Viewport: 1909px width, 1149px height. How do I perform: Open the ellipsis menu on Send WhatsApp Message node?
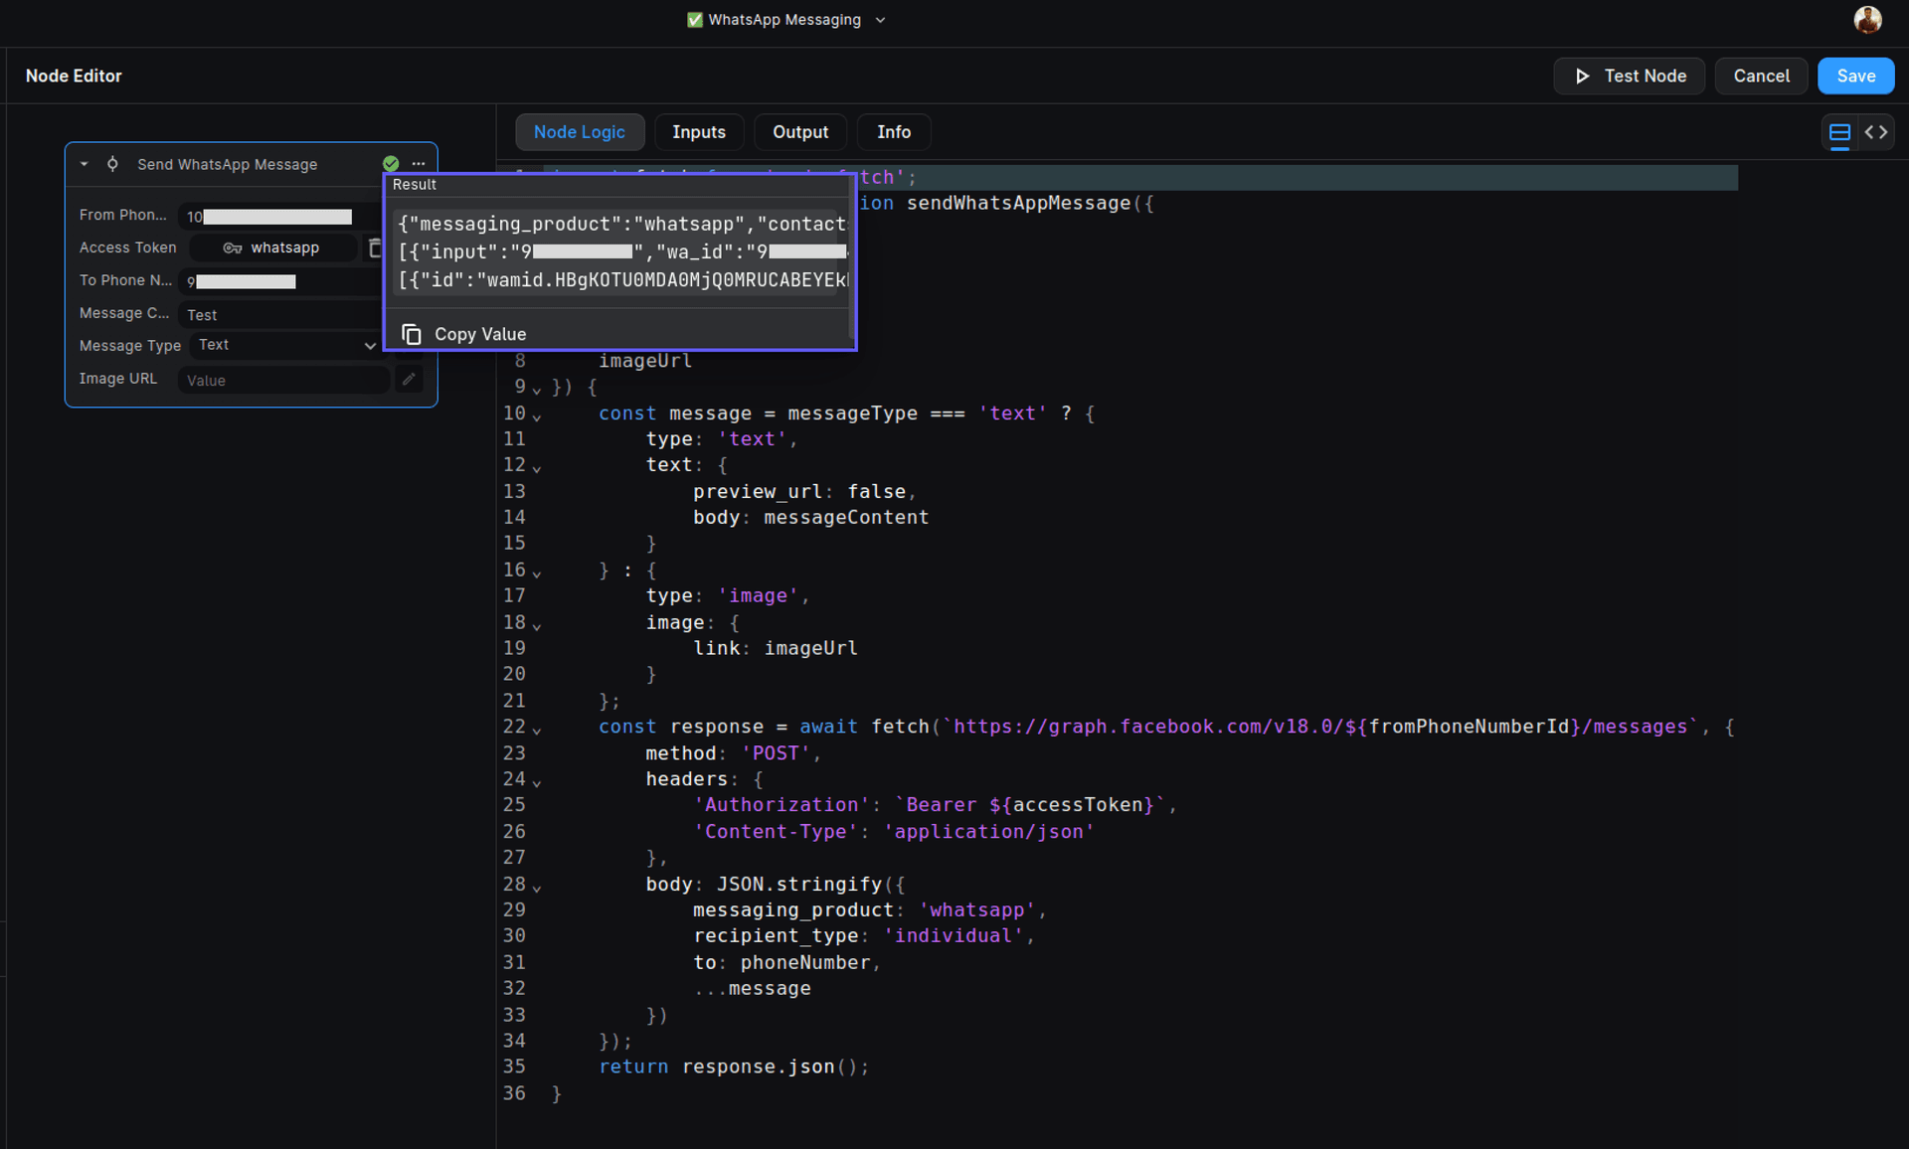(418, 163)
